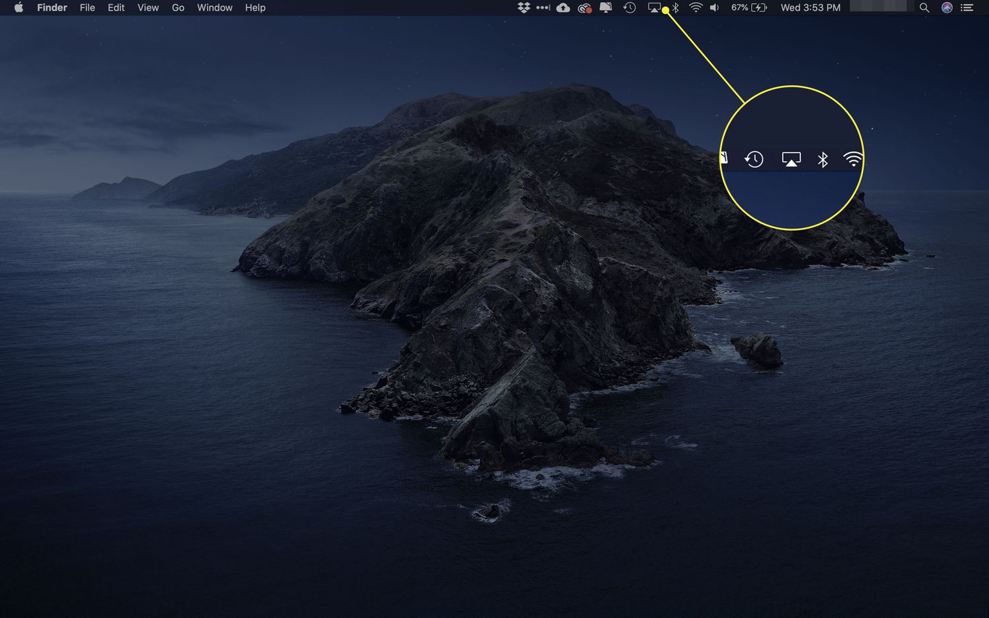Open the Time Machine menu
The height and width of the screenshot is (618, 989).
pos(630,8)
